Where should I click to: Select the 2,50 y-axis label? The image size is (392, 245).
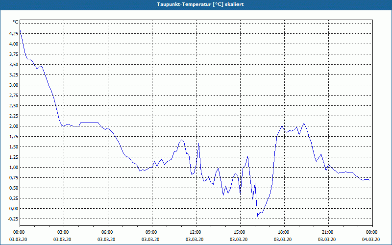(14, 105)
